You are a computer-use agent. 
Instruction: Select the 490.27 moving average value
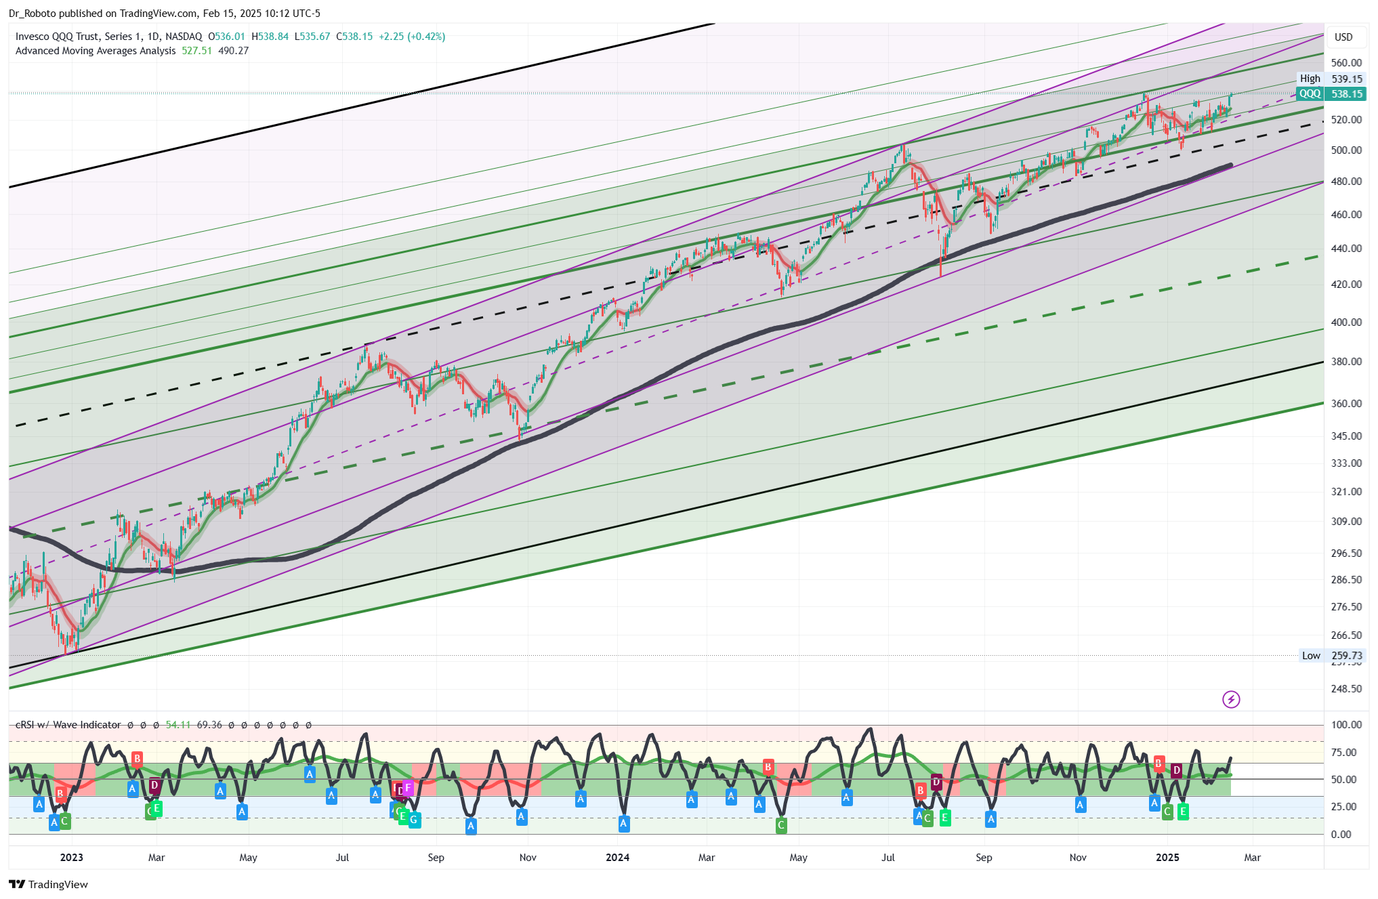coord(234,51)
